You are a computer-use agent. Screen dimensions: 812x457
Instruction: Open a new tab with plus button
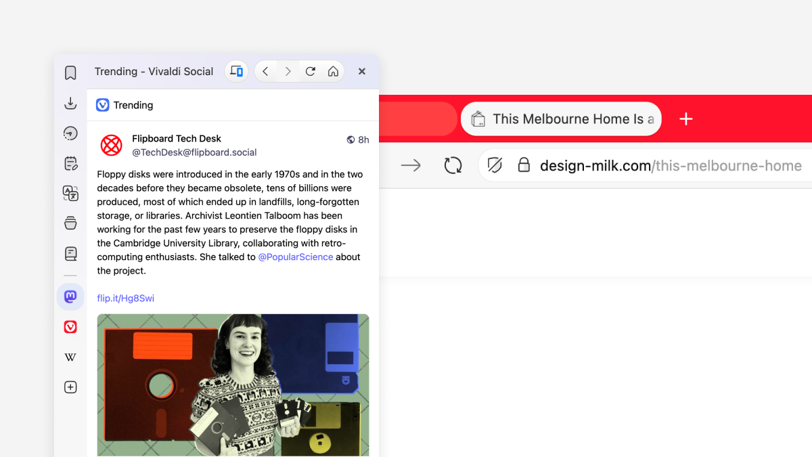686,119
